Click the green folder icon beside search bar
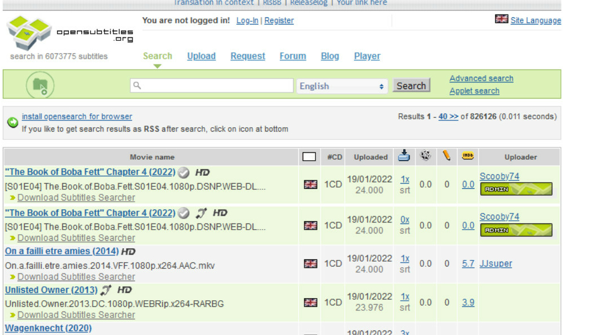607x335 pixels. [40, 86]
